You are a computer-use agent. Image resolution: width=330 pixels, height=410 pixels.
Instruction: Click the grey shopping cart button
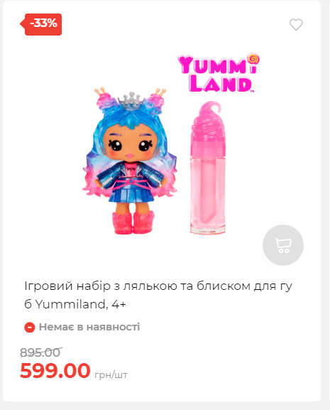(x=283, y=245)
